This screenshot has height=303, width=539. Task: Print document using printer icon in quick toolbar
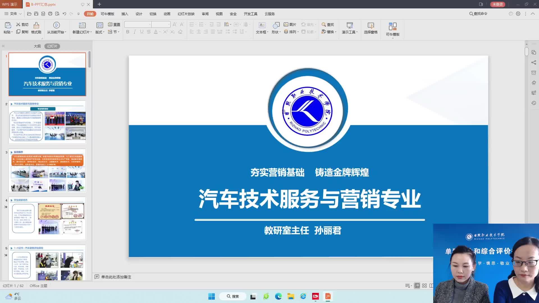coord(50,14)
